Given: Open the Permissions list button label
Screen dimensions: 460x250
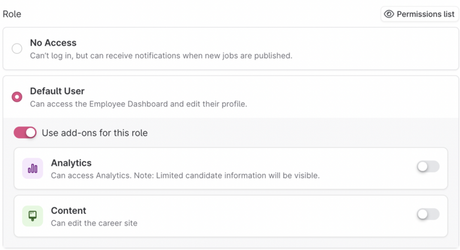Looking at the screenshot, I should coord(425,14).
